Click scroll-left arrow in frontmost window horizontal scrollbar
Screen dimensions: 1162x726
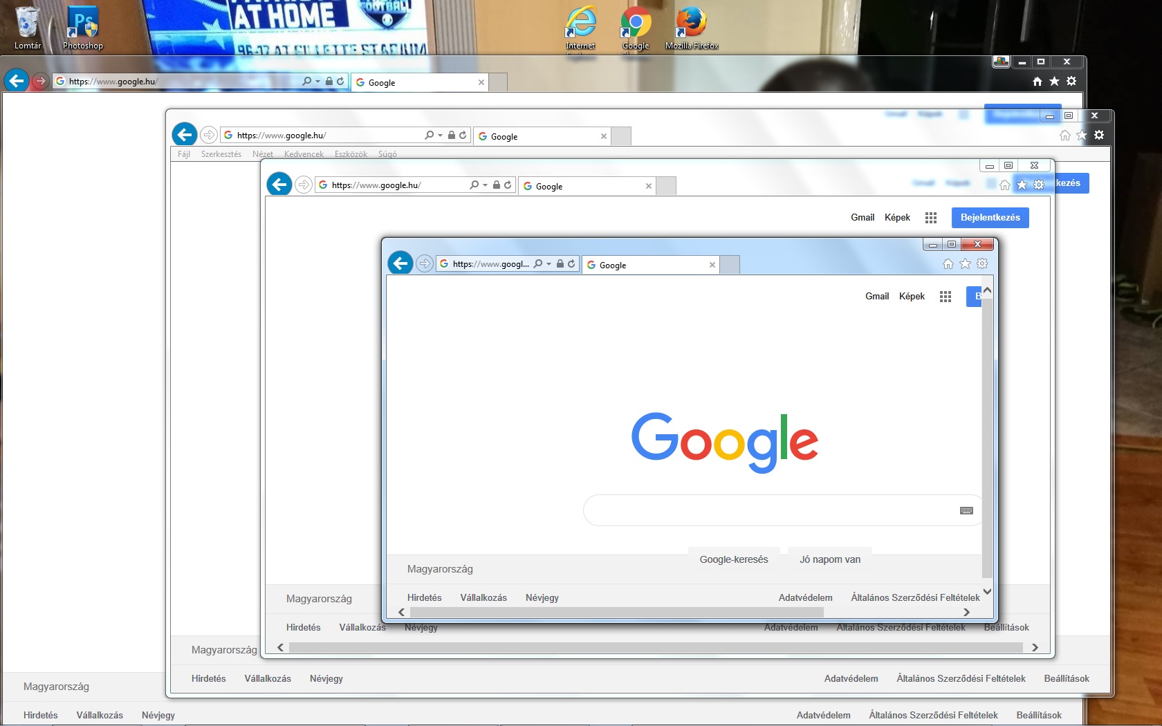pyautogui.click(x=401, y=612)
